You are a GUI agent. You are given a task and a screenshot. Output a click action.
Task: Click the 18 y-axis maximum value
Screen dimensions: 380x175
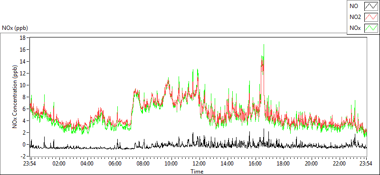[23, 37]
